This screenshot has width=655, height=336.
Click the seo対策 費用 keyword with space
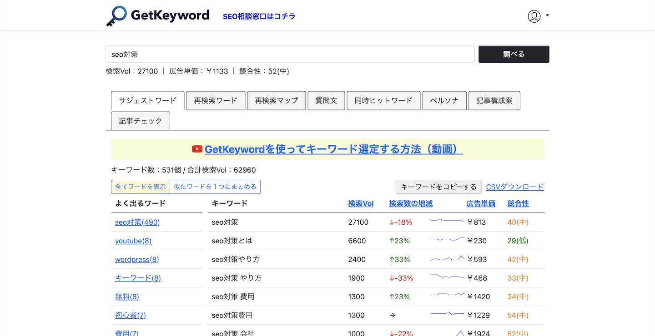[233, 296]
